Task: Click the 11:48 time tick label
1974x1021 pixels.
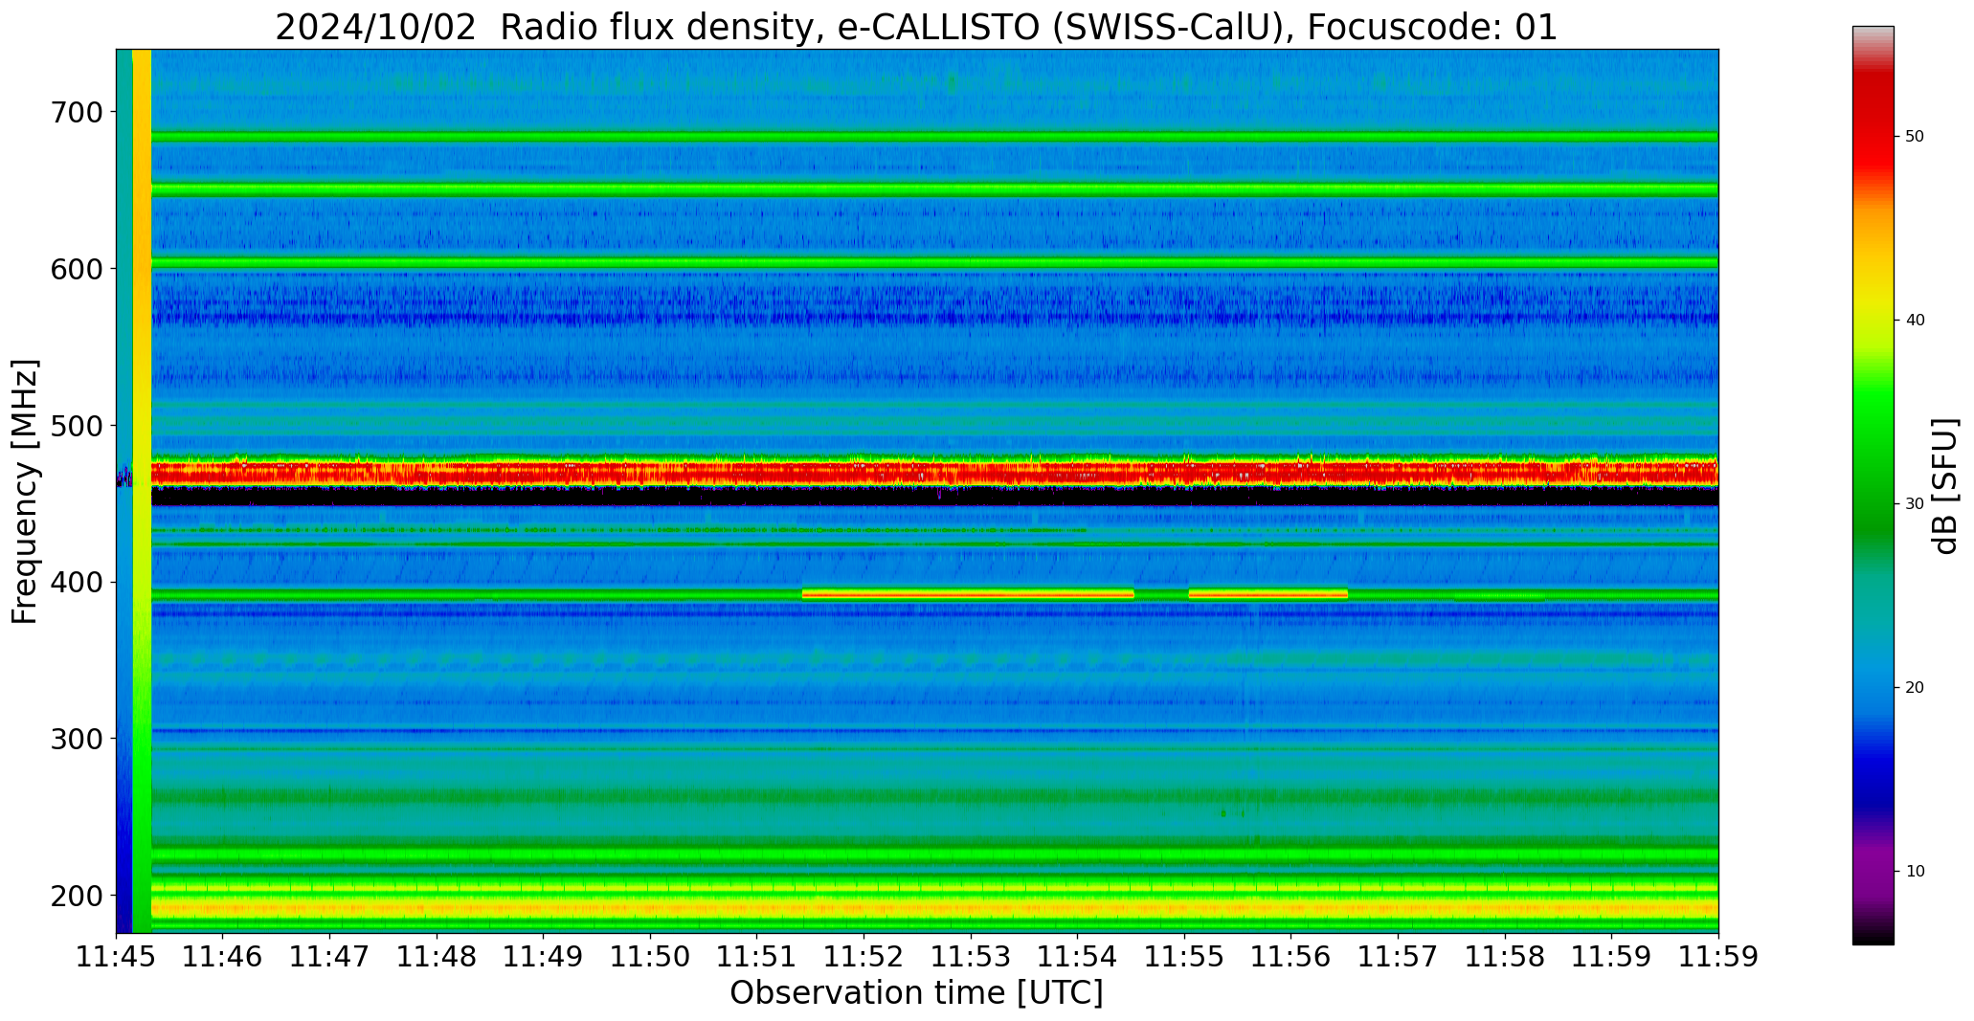Action: click(437, 957)
